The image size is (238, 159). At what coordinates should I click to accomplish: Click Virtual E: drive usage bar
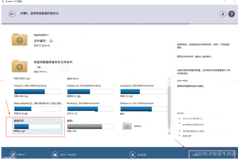tap(37, 92)
